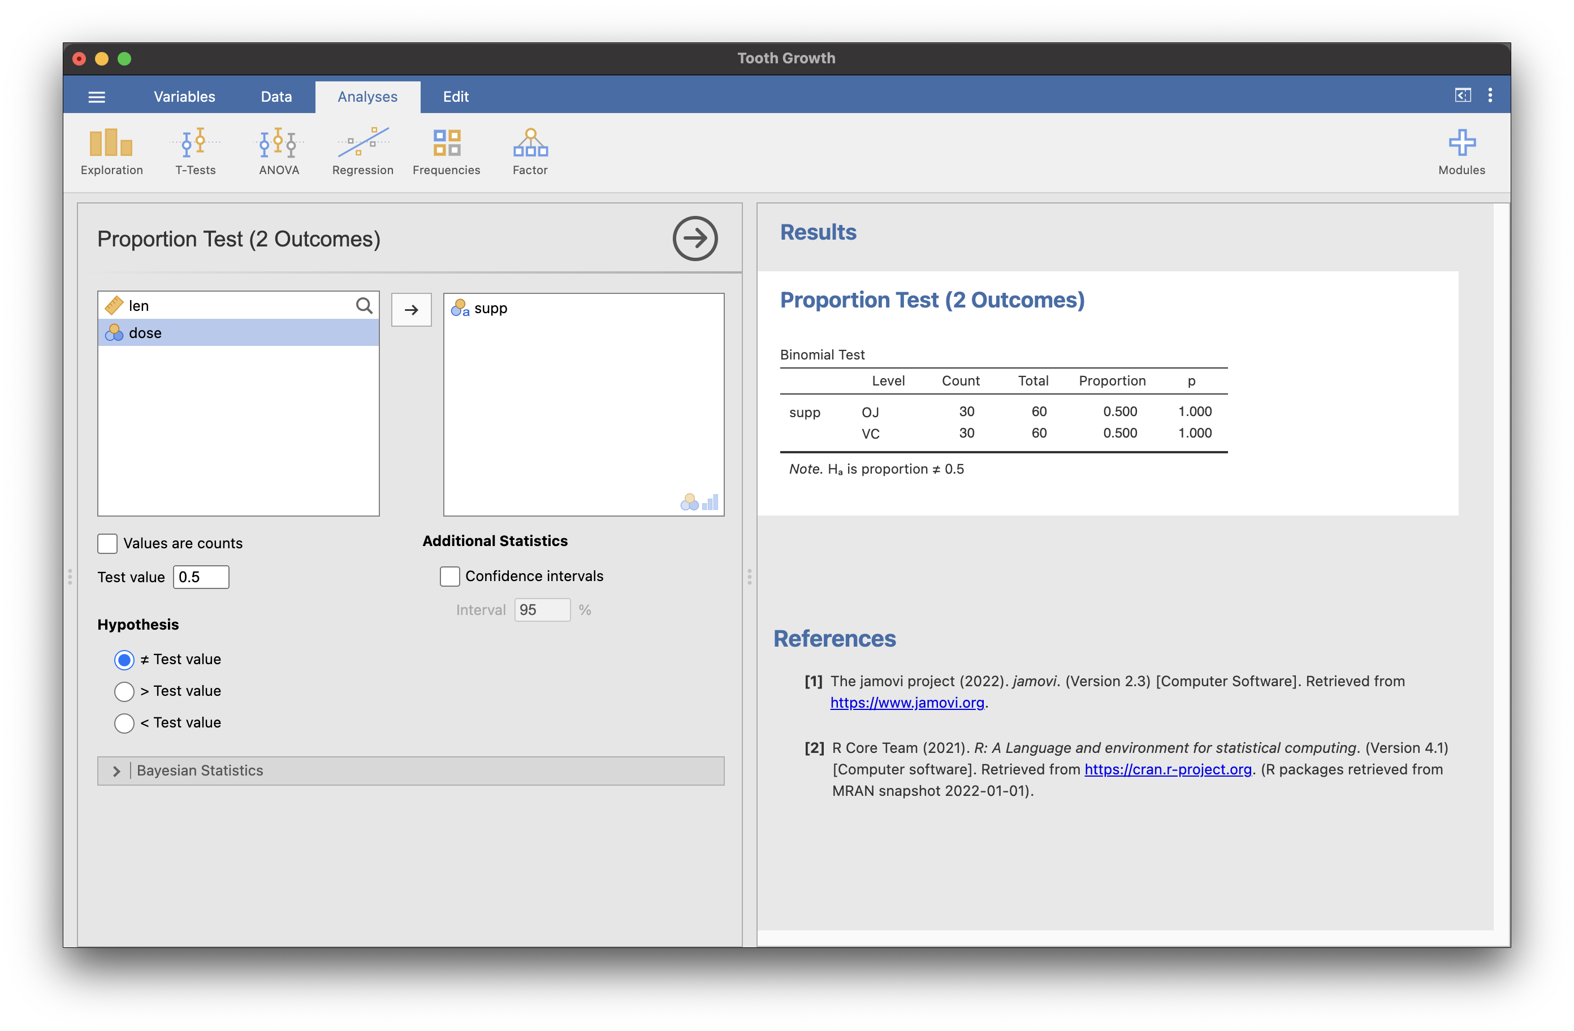Image resolution: width=1574 pixels, height=1031 pixels.
Task: Select the < Test value hypothesis
Action: (124, 723)
